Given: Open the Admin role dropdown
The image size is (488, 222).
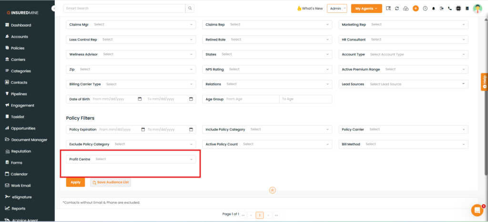Looking at the screenshot, I should click(337, 9).
